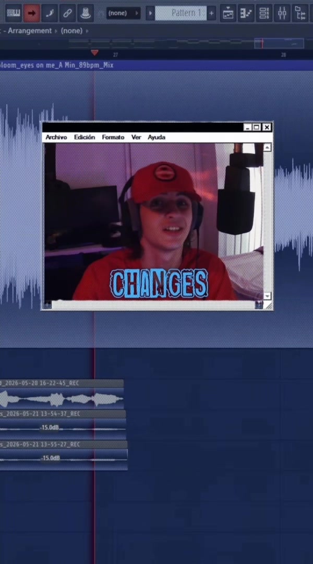Viewport: 313px width, 564px height.
Task: Open the Channel rack icon
Action: pyautogui.click(x=264, y=13)
